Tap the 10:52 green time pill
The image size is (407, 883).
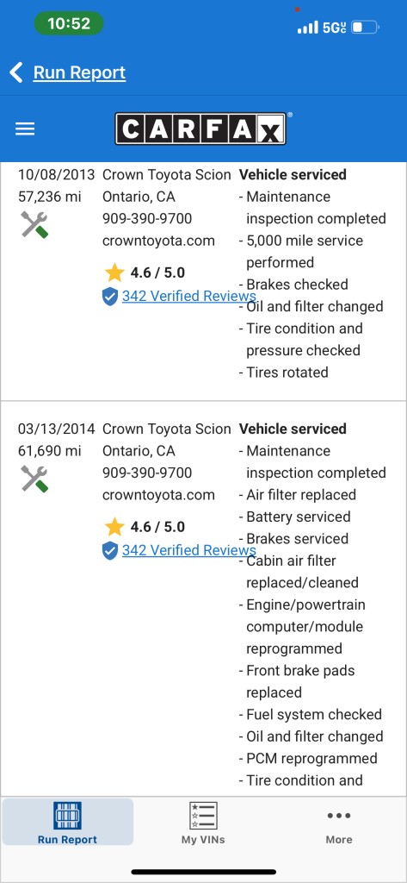tap(69, 23)
